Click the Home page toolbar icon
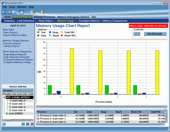Image resolution: width=170 pixels, height=132 pixels. click(x=22, y=12)
